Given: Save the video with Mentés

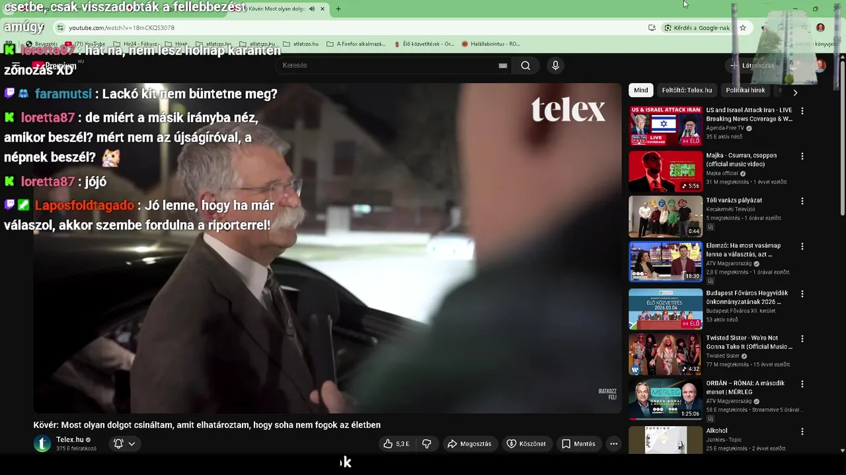Looking at the screenshot, I should (x=578, y=444).
